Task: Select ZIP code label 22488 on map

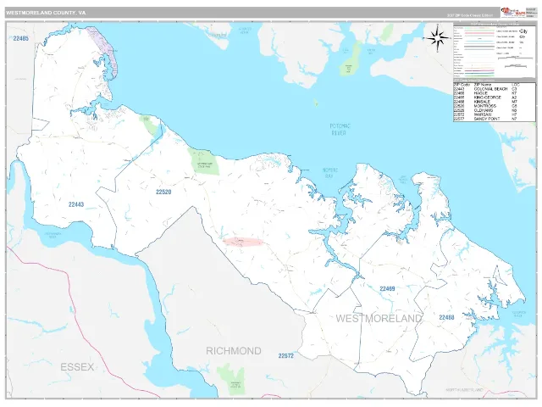Action: 446,317
